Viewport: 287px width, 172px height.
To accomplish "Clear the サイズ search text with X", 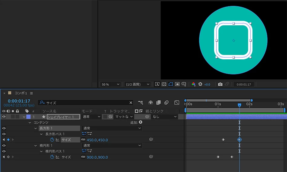I will click(131, 103).
